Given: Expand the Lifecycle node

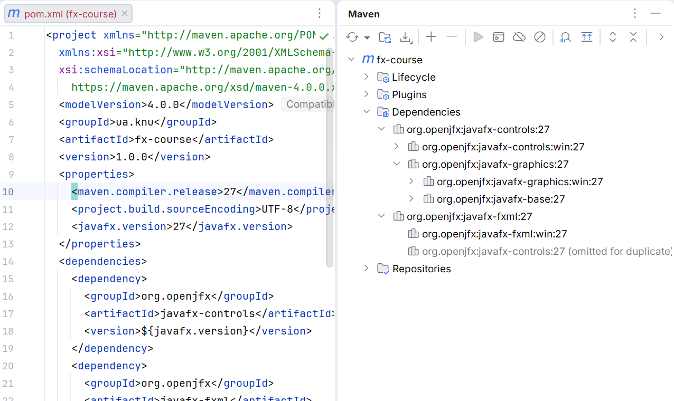Looking at the screenshot, I should click(367, 77).
